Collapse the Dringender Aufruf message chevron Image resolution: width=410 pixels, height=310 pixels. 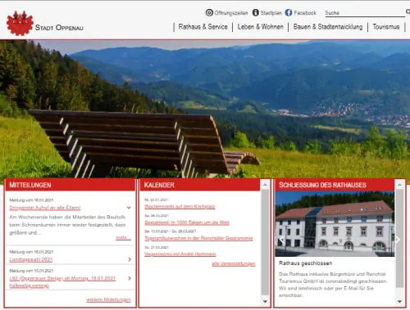pyautogui.click(x=129, y=208)
